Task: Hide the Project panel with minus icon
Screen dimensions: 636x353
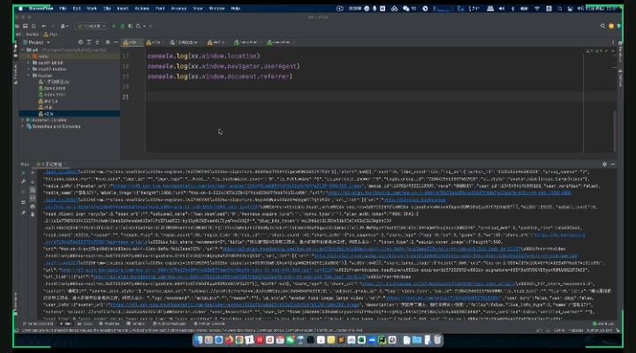Action: pyautogui.click(x=116, y=42)
